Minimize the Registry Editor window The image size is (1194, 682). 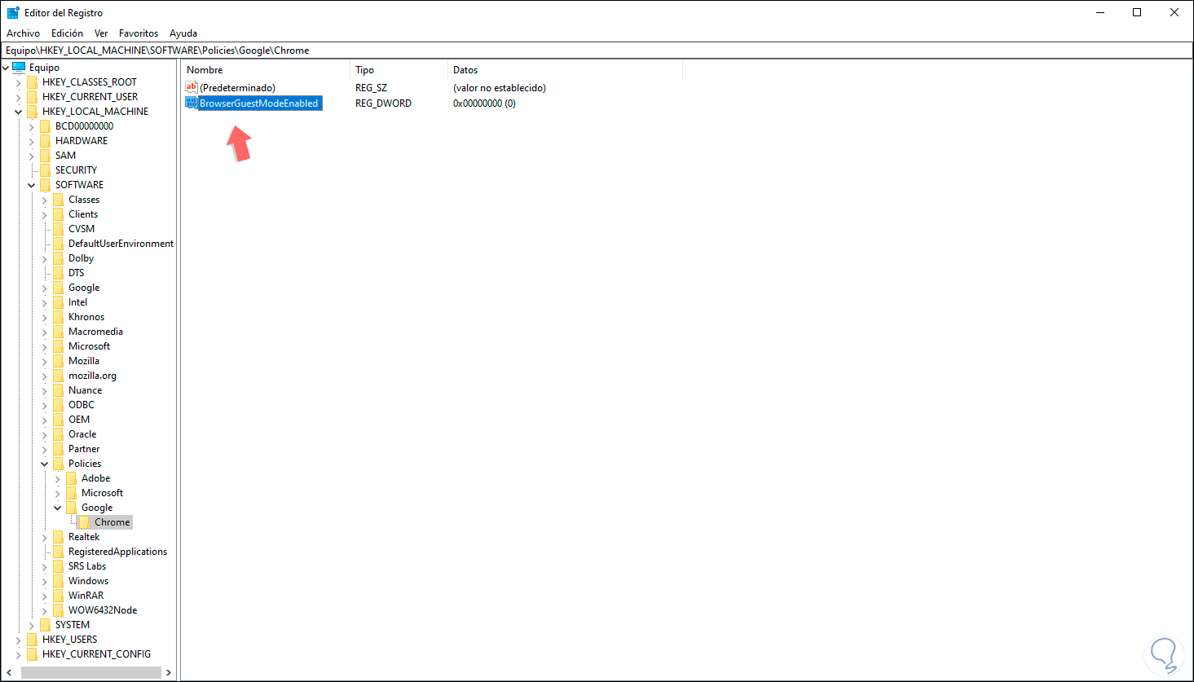[x=1099, y=12]
